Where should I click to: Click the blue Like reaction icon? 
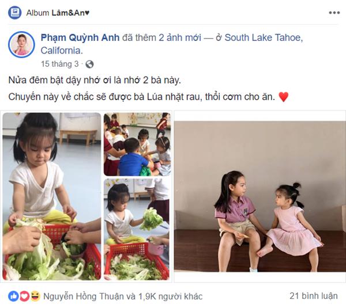tap(13, 296)
